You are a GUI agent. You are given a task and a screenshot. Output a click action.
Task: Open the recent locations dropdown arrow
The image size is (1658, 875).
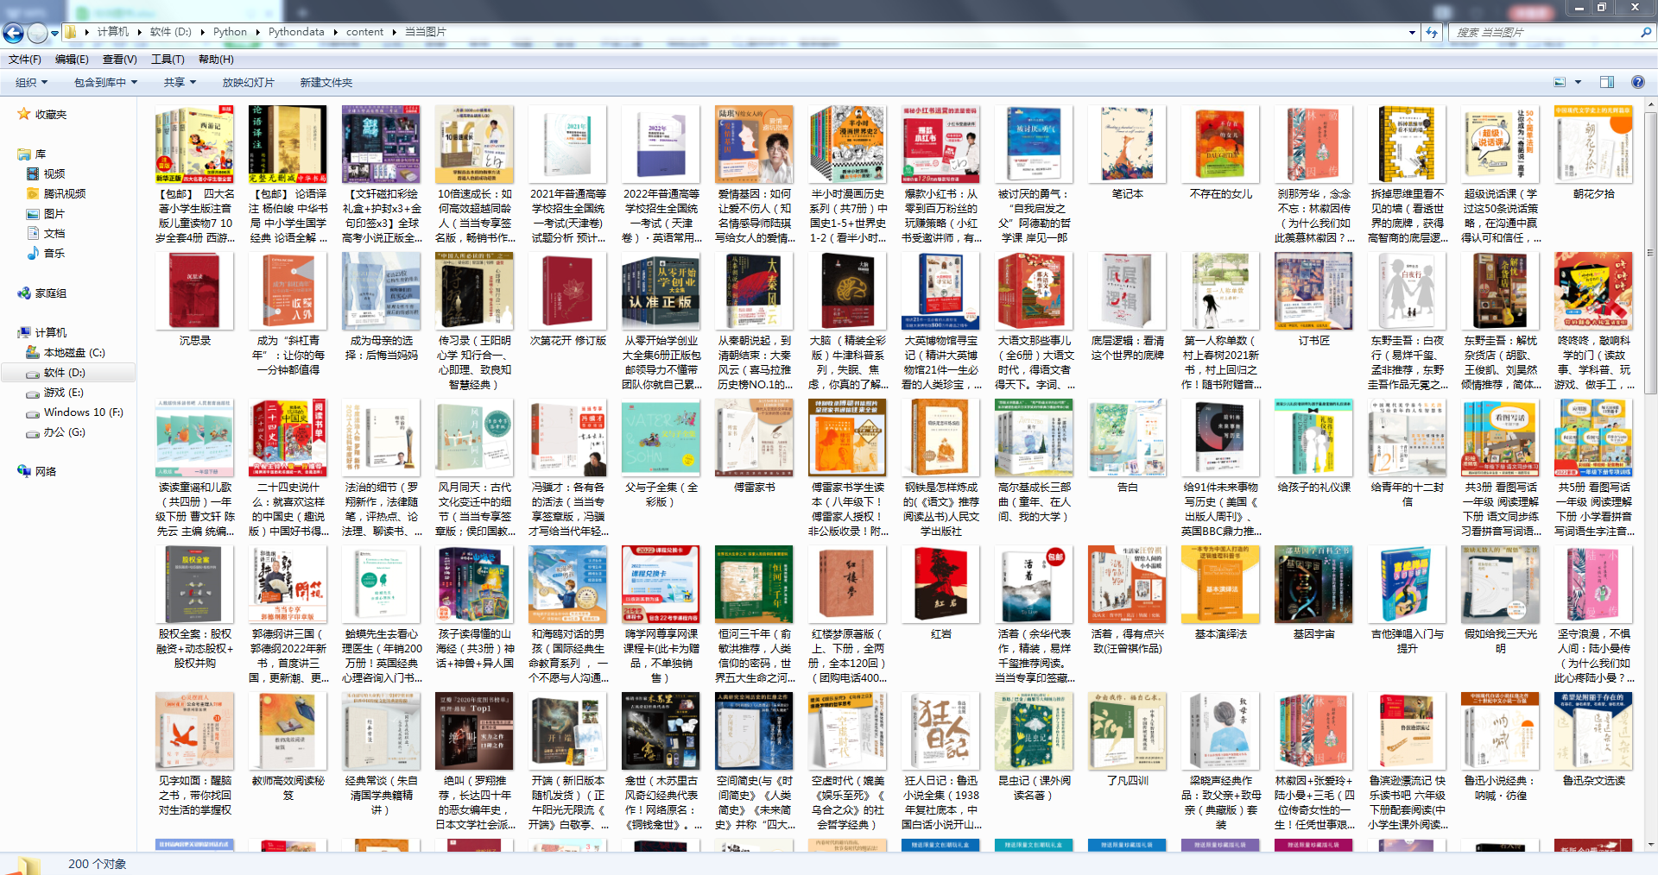pyautogui.click(x=54, y=33)
